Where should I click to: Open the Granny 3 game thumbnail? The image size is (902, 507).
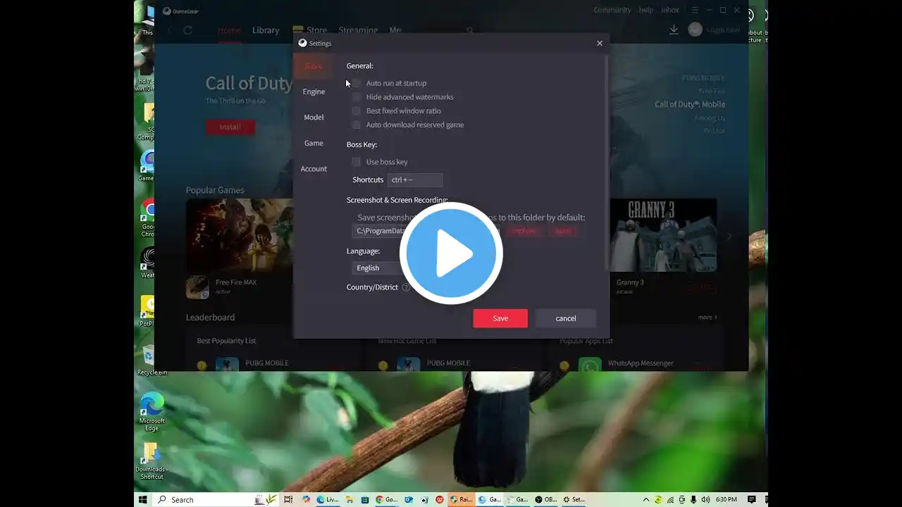pyautogui.click(x=663, y=235)
